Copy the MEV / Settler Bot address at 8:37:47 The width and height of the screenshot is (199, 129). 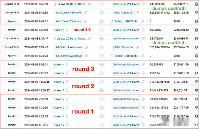[138, 47]
